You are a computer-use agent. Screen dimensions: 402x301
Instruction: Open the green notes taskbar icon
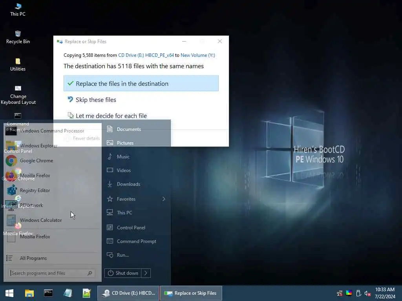pyautogui.click(x=87, y=293)
